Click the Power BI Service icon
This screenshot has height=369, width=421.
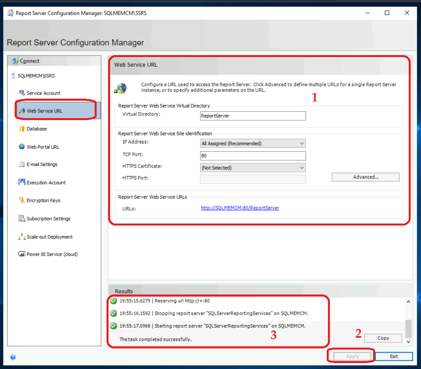(22, 254)
